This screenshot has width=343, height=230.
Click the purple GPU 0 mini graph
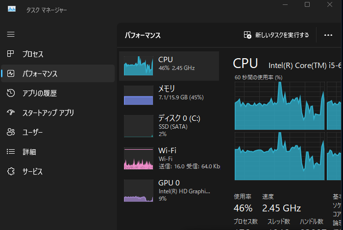click(138, 190)
